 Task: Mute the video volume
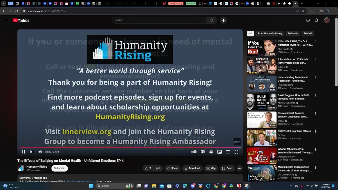(x=40, y=152)
